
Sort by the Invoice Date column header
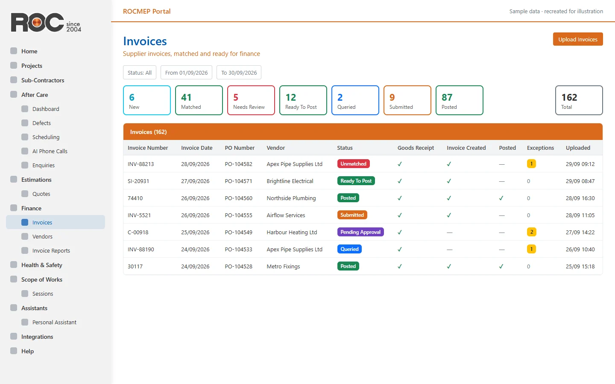point(196,148)
